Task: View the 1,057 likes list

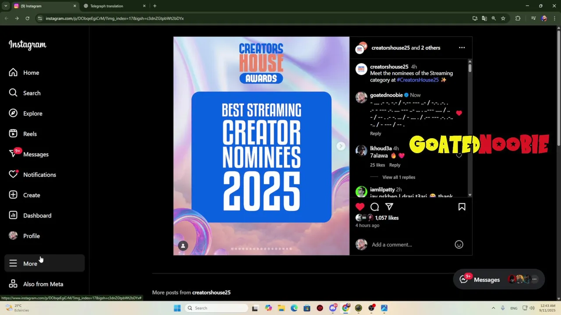Action: tap(387, 217)
